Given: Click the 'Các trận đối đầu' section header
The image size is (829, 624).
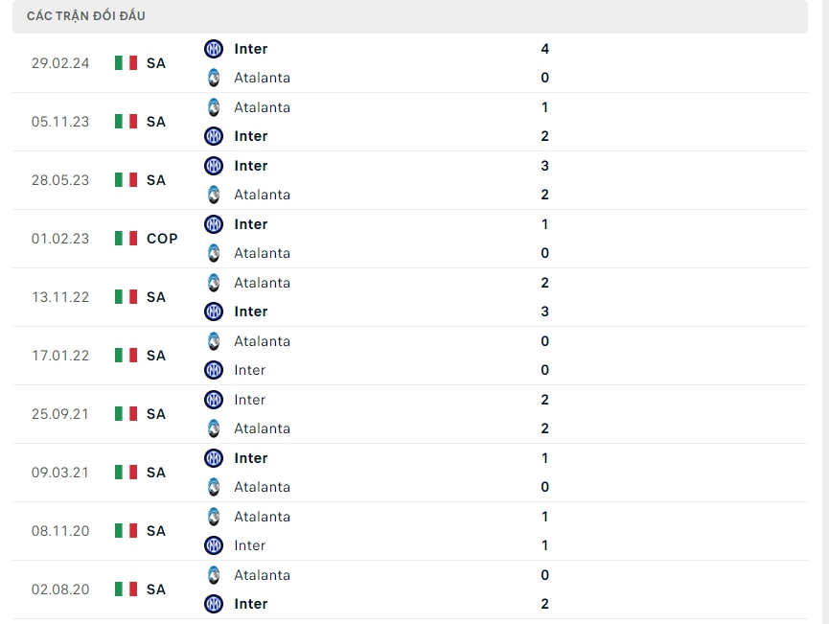Looking at the screenshot, I should (86, 16).
